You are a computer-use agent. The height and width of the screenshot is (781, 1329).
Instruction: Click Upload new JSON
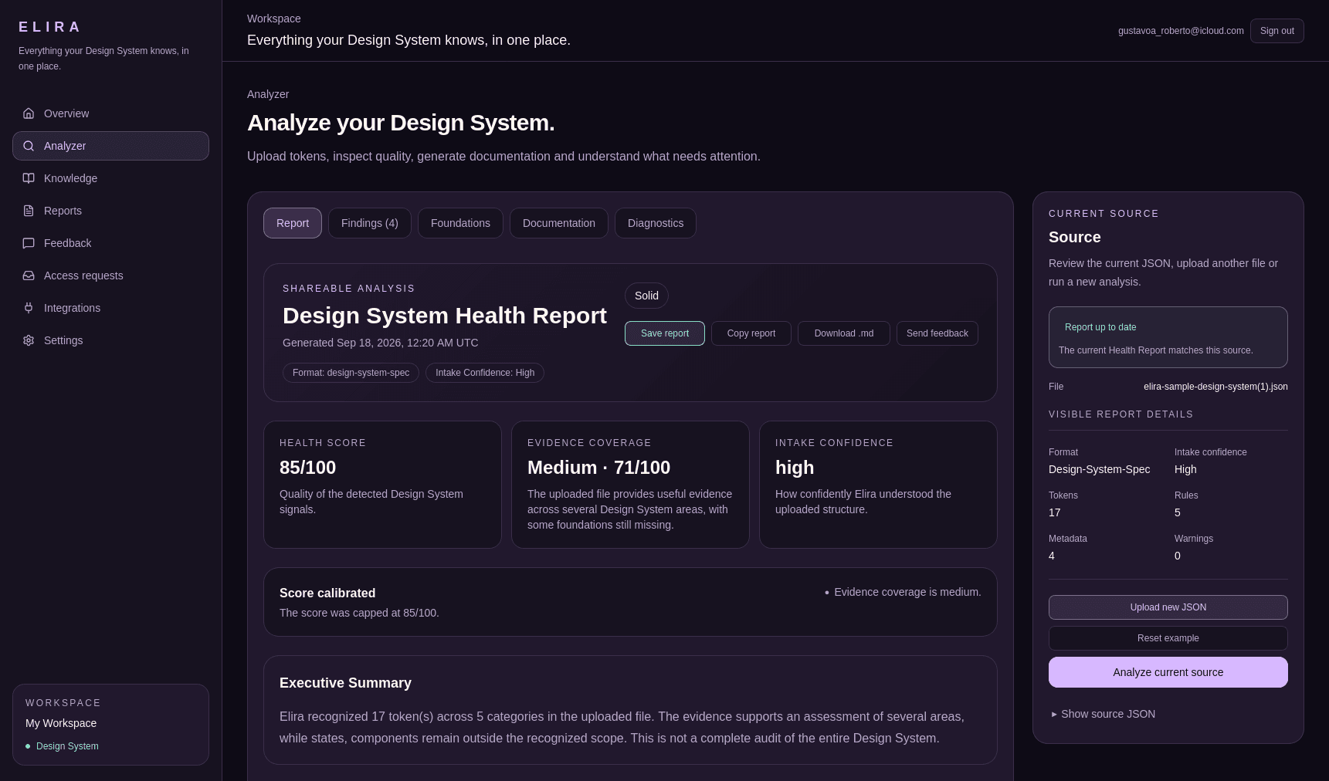pyautogui.click(x=1168, y=607)
